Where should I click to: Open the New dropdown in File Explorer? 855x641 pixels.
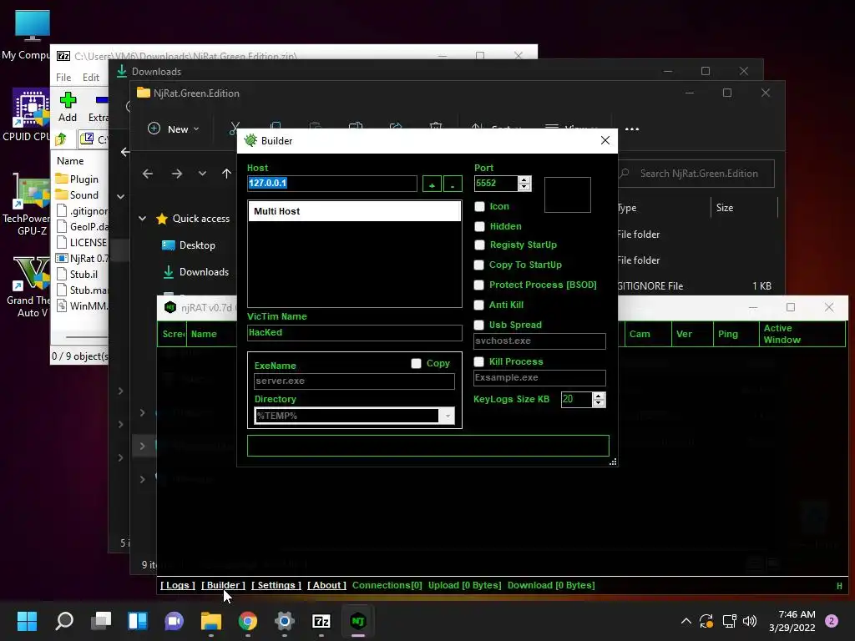pyautogui.click(x=174, y=129)
